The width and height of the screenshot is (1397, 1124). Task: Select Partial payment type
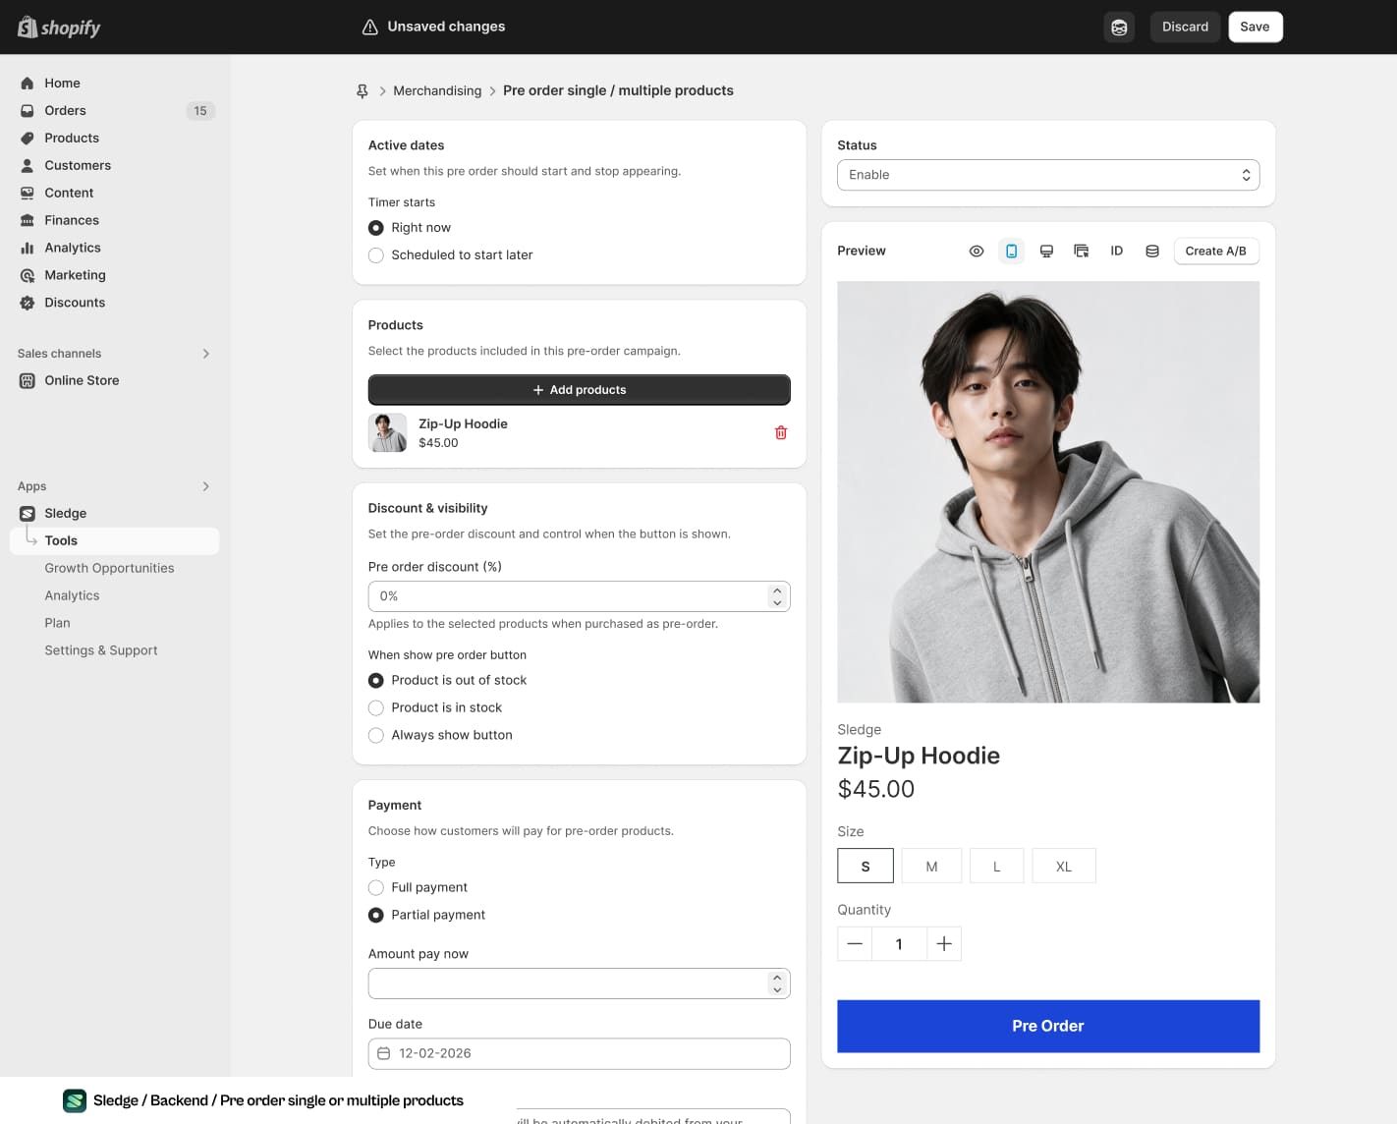(376, 916)
